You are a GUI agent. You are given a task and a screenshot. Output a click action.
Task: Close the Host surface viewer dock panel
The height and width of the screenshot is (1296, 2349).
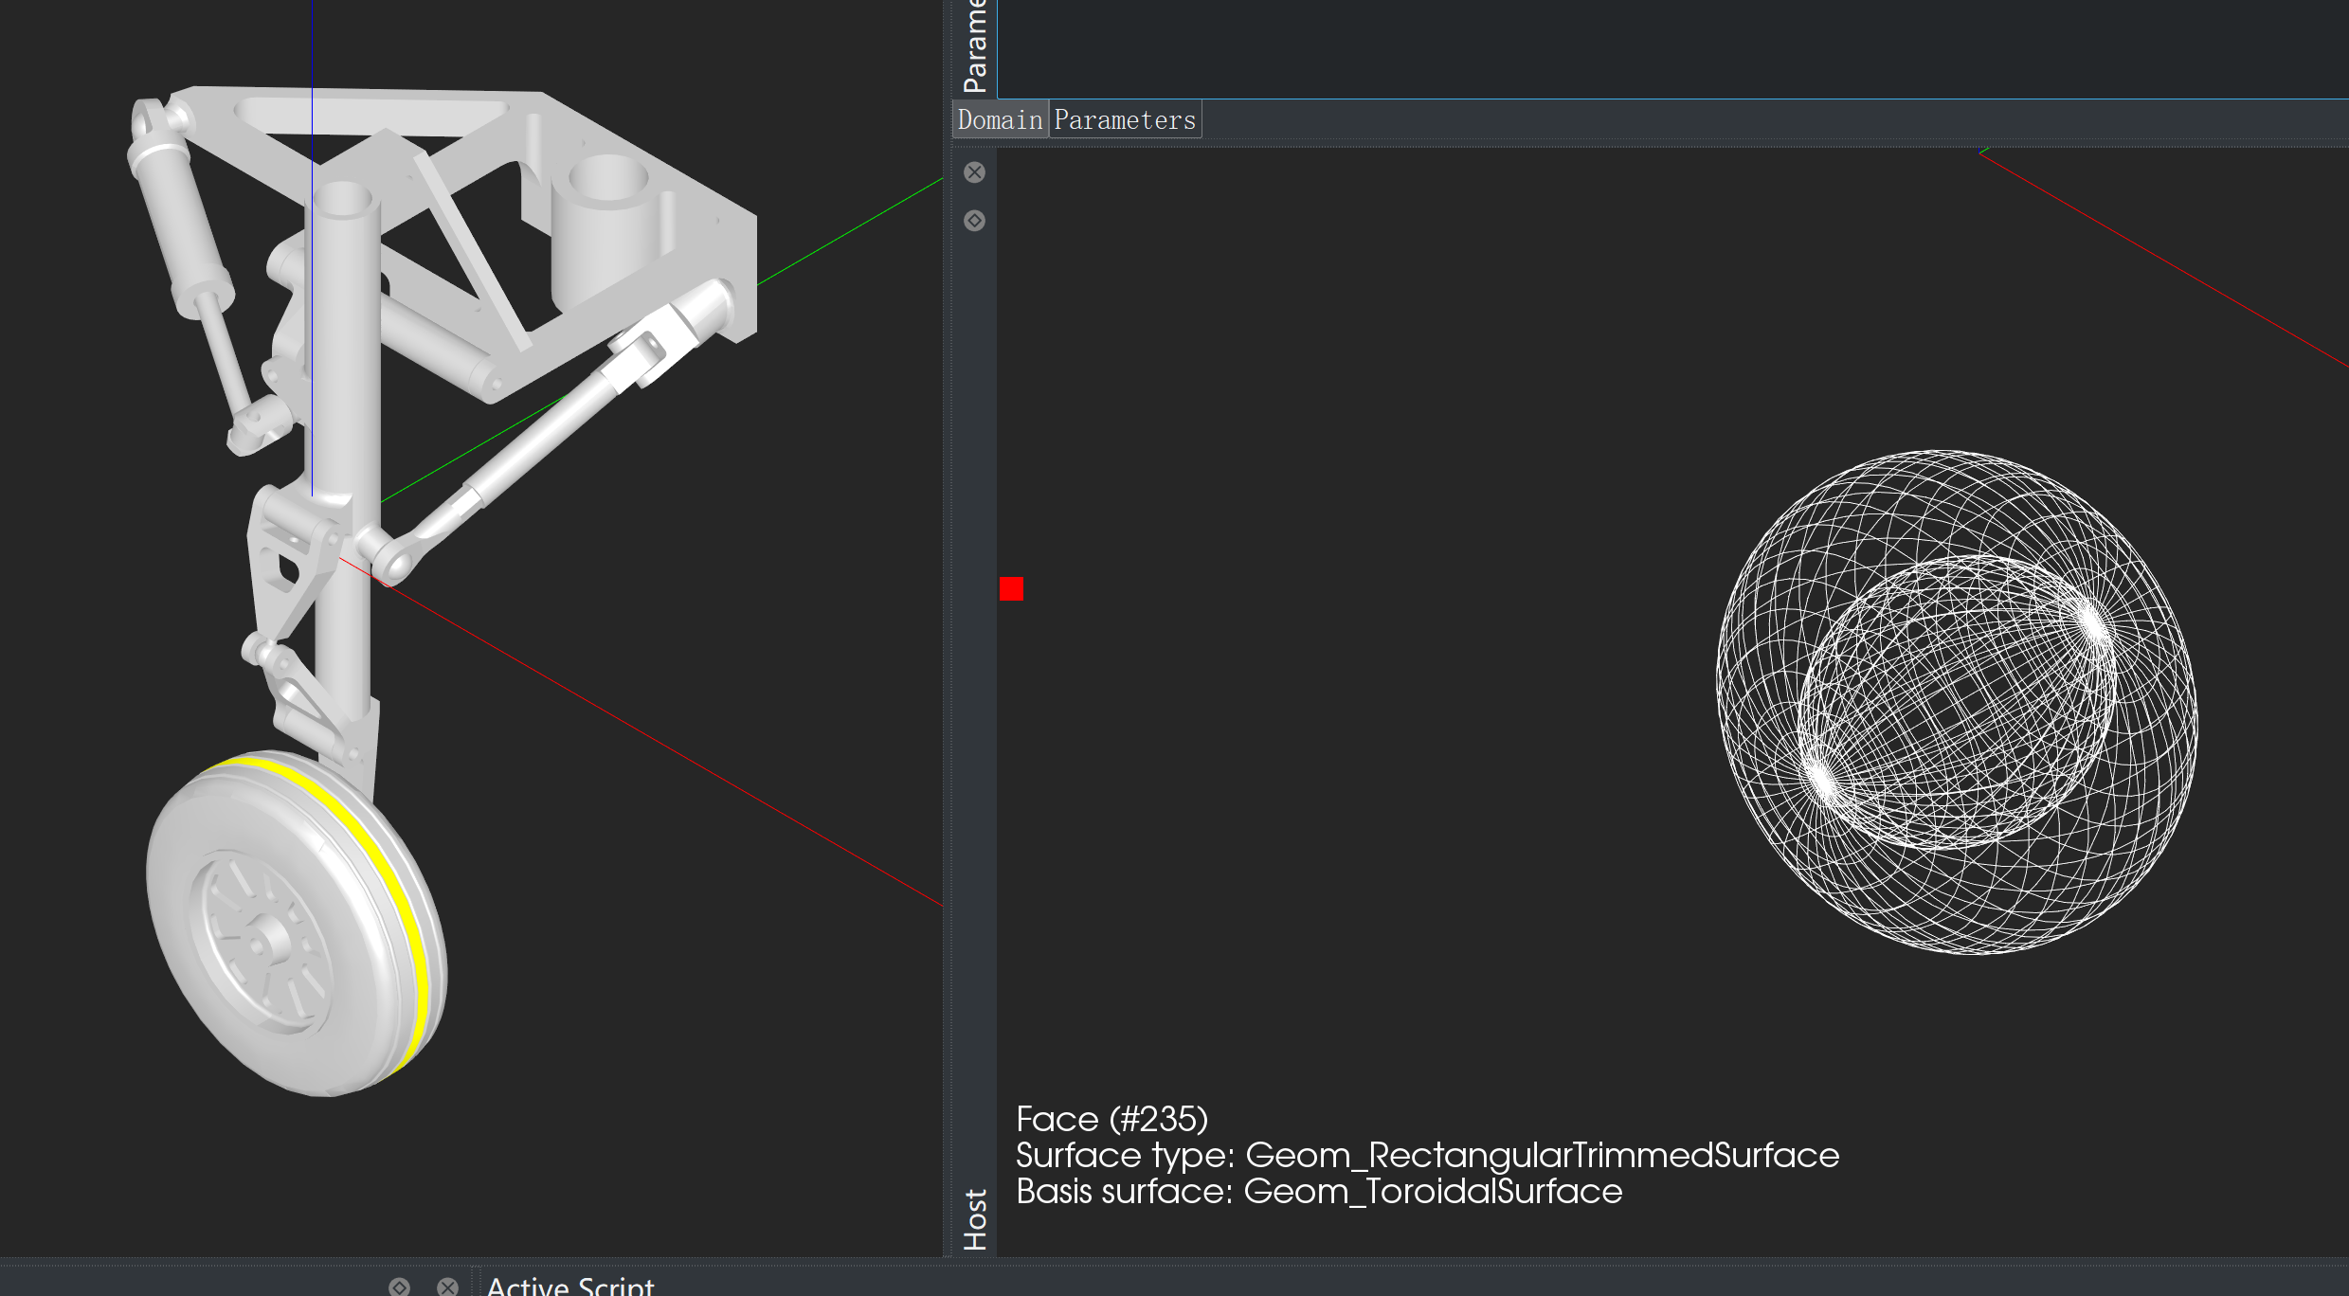[974, 172]
